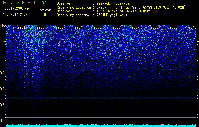Click the 2231 time marker

coord(22,27)
